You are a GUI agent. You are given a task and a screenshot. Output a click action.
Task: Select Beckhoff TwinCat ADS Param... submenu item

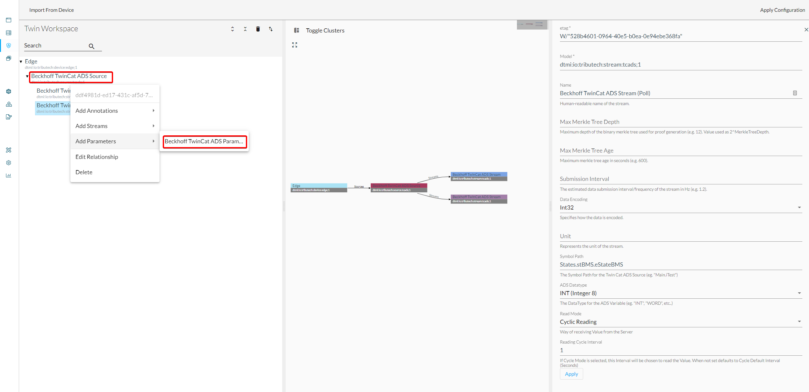coord(204,141)
